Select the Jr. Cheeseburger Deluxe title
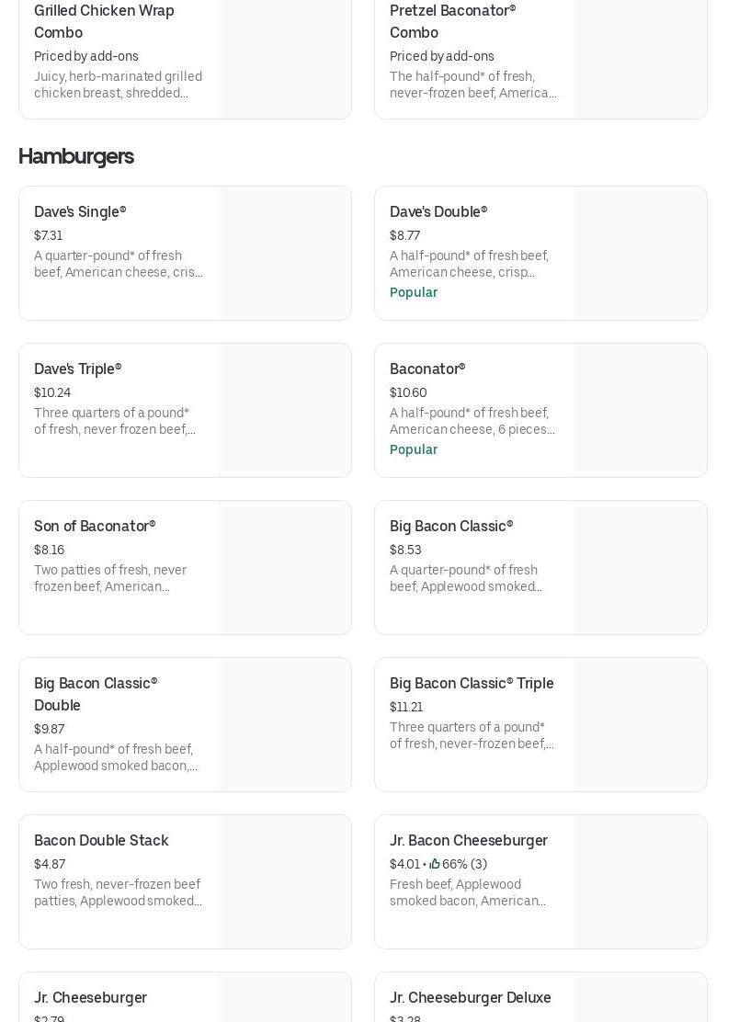The image size is (739, 1022). click(x=471, y=997)
